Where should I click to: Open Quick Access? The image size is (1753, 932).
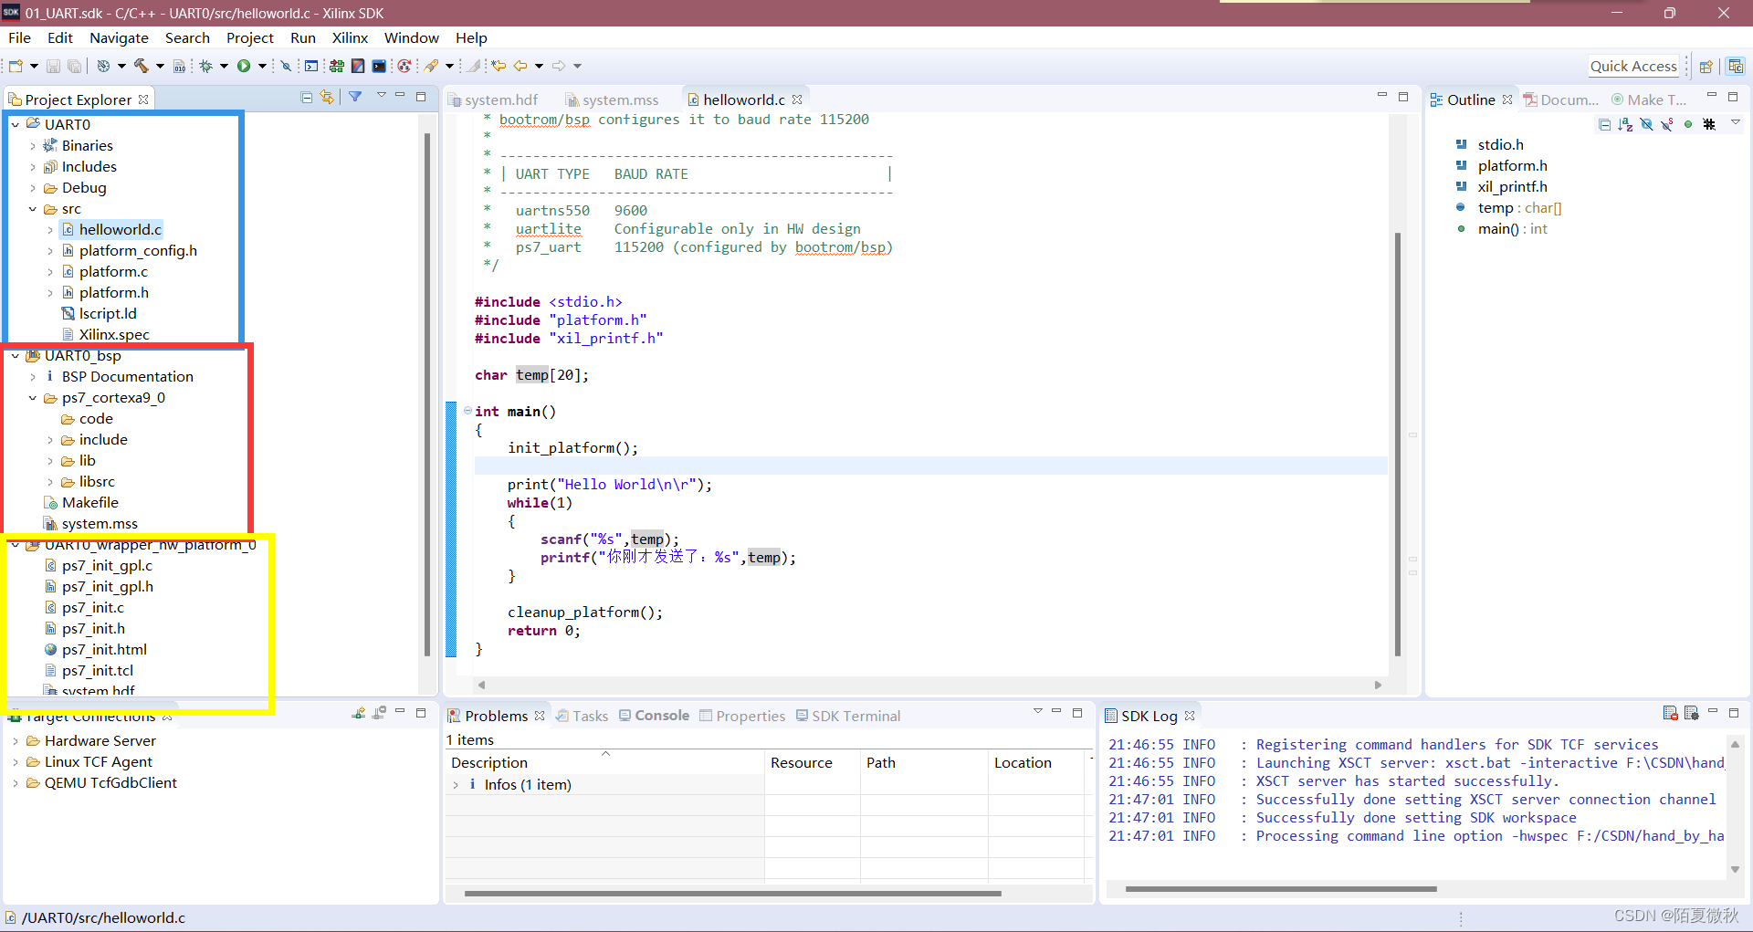click(x=1633, y=66)
